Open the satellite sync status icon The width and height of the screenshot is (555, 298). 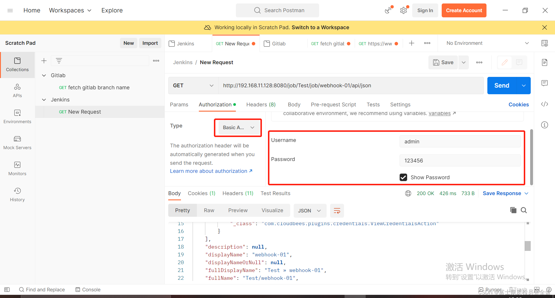(388, 10)
